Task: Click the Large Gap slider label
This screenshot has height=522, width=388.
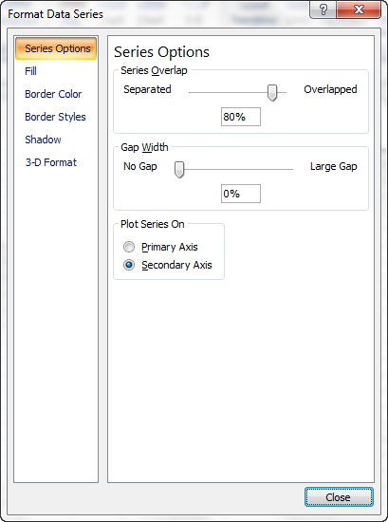Action: click(333, 166)
